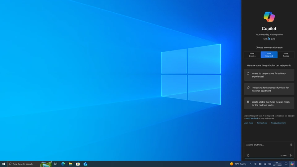Open the volume speaker tray icon
The image size is (297, 167).
[x=270, y=164]
